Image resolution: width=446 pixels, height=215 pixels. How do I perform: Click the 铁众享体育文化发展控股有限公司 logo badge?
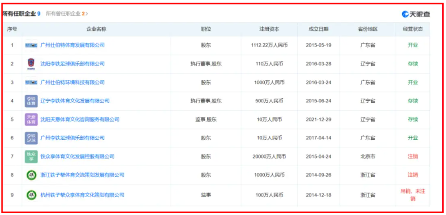[x=31, y=157]
